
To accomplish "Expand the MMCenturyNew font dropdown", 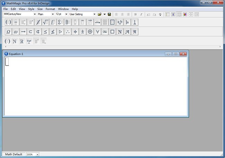I will pyautogui.click(x=35, y=14).
